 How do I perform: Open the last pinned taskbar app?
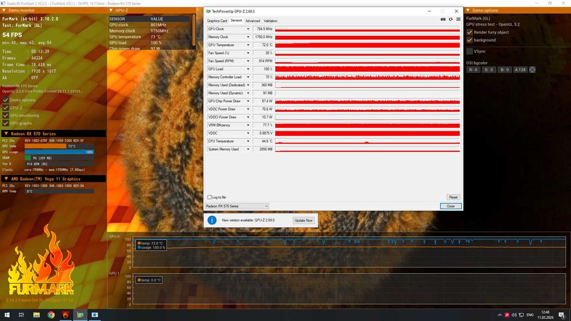pos(95,315)
